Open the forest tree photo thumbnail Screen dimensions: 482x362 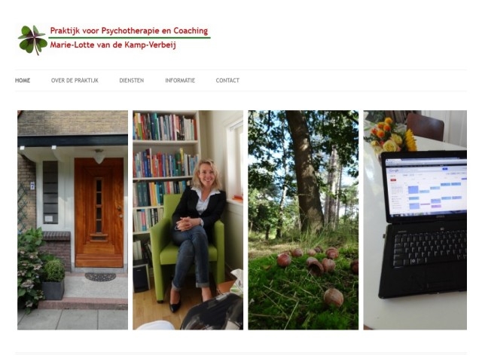click(303, 220)
